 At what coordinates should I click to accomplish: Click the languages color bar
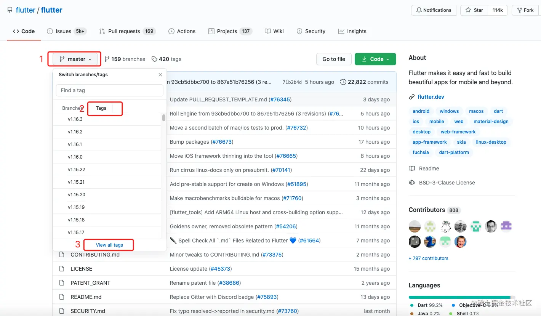462,297
